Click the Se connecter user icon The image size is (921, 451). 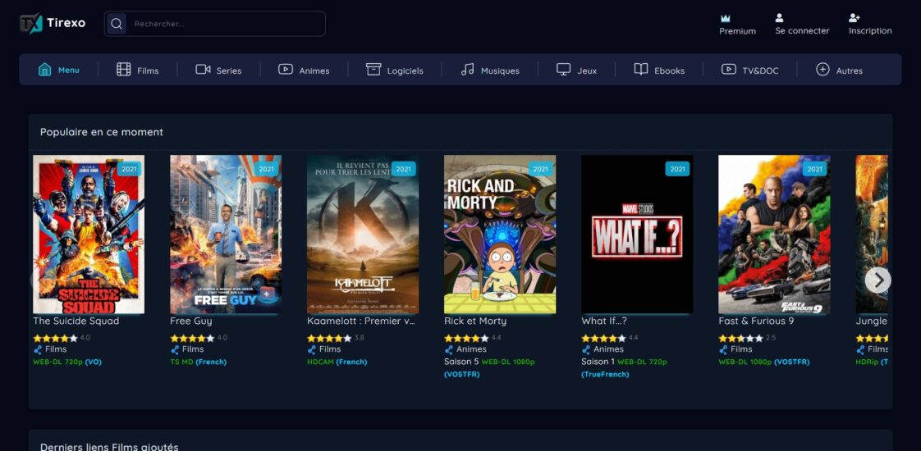pos(779,18)
